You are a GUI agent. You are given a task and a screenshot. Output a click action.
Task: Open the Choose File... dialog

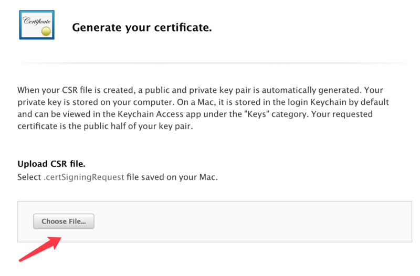[x=64, y=221]
